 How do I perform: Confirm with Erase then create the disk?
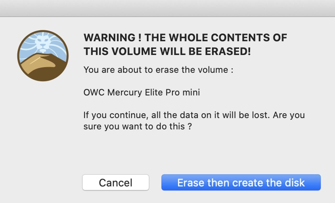pos(241,182)
